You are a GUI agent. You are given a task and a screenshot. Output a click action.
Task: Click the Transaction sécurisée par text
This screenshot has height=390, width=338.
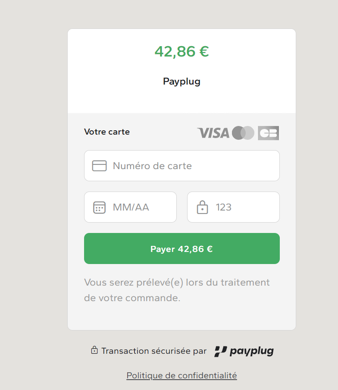[154, 351]
